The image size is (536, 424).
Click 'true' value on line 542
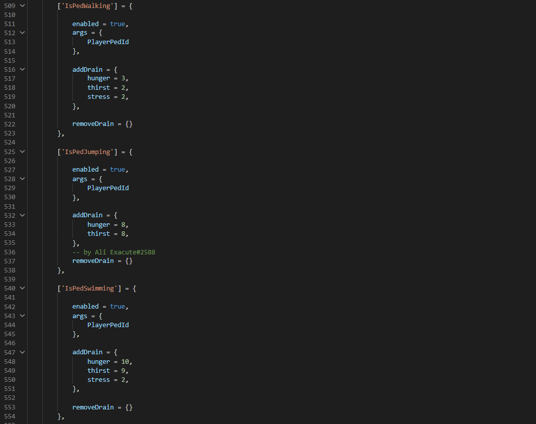click(x=117, y=307)
